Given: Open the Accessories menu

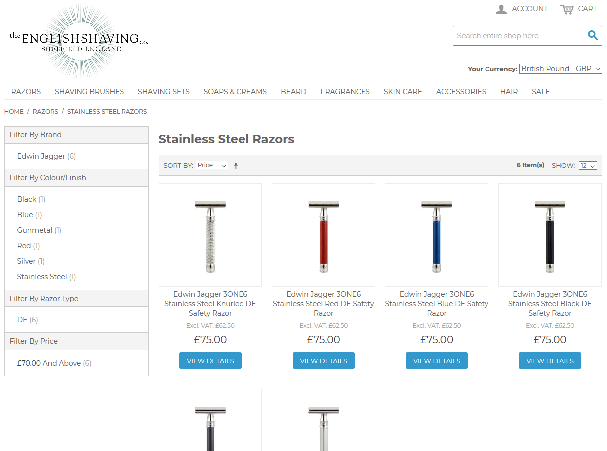Looking at the screenshot, I should click(461, 92).
